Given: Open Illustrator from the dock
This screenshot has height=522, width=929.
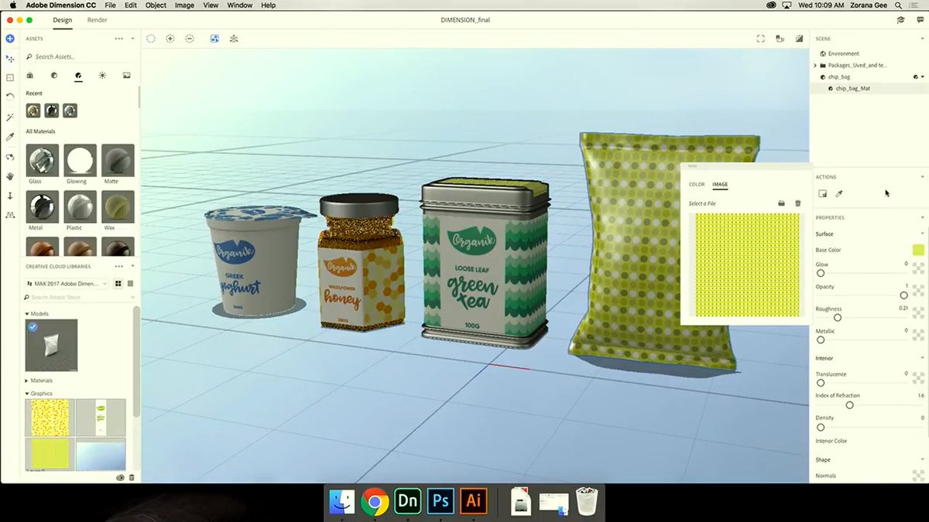Looking at the screenshot, I should [472, 501].
